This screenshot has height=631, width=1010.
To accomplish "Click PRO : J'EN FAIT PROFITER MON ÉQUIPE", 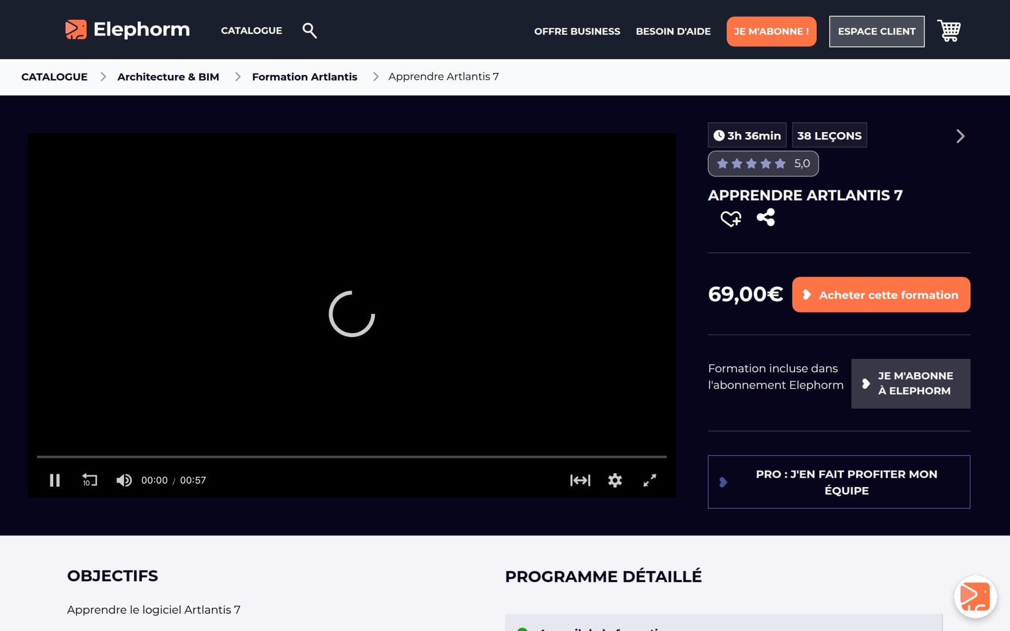I will [839, 482].
